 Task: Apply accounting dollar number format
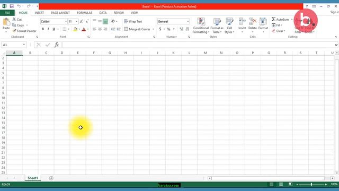(x=160, y=29)
